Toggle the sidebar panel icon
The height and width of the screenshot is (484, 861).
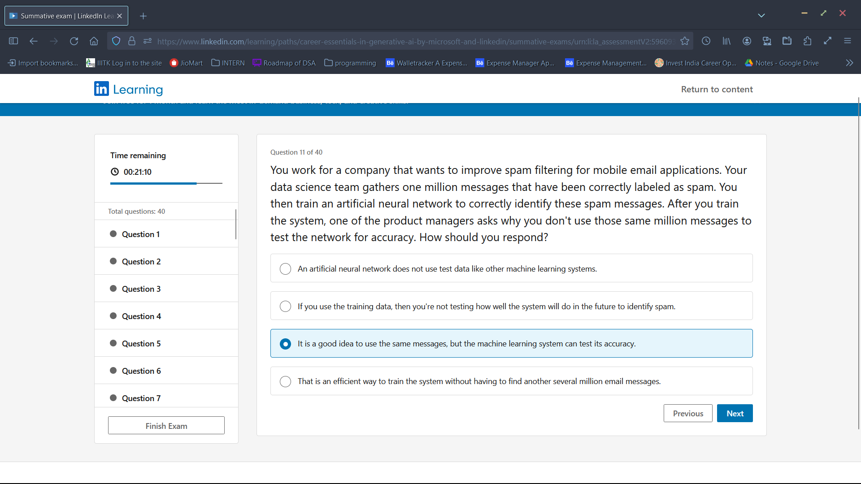click(13, 41)
